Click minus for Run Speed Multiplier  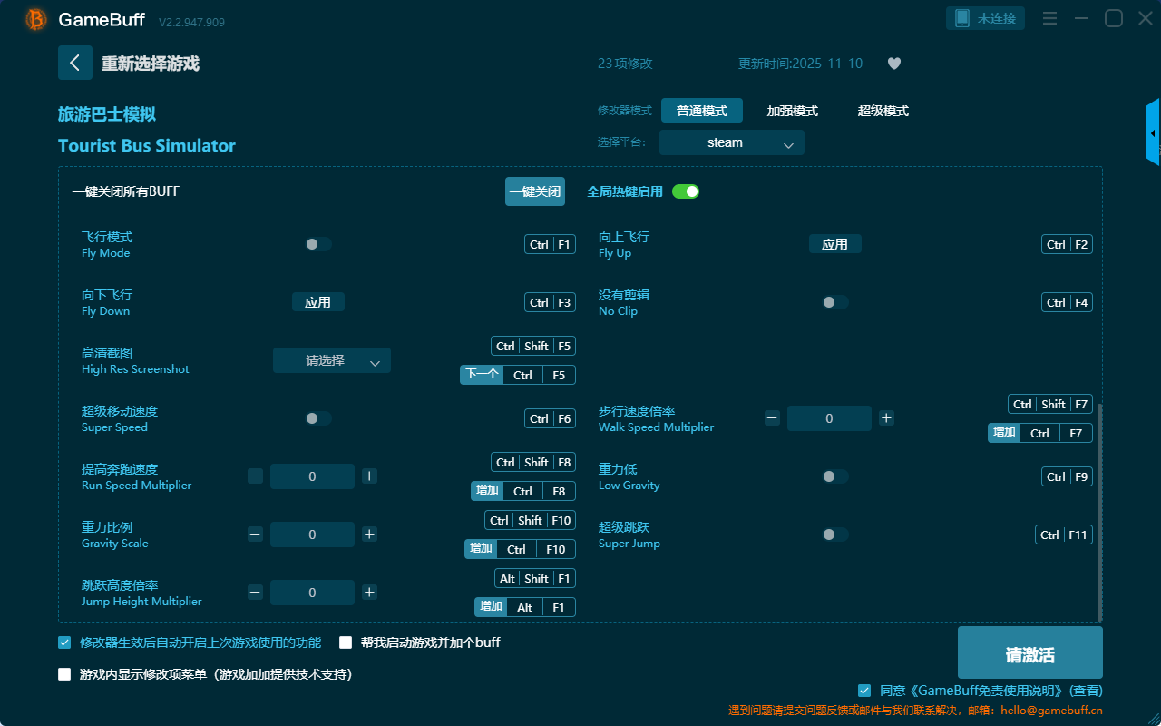pyautogui.click(x=255, y=476)
